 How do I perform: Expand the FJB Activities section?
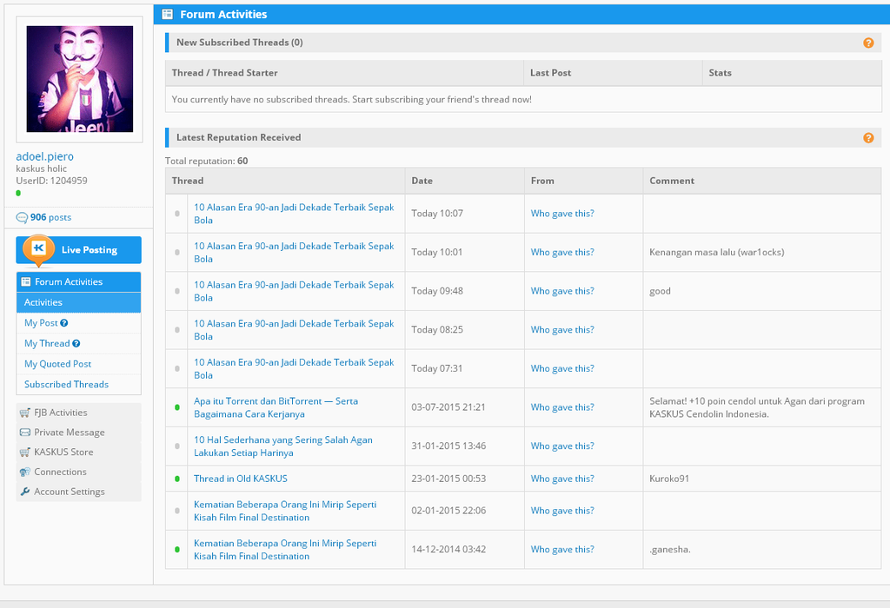point(60,413)
